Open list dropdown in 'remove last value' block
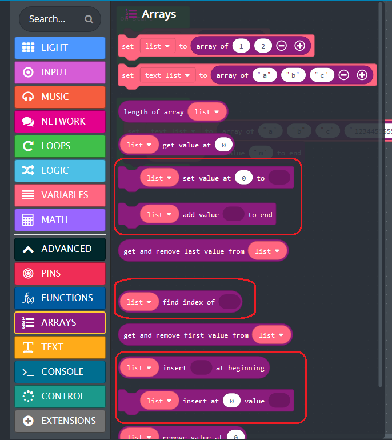The image size is (392, 440). click(x=267, y=251)
